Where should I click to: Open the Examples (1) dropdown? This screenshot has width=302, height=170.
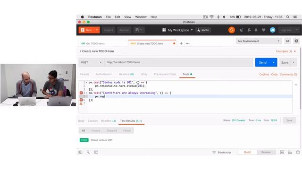286,51
